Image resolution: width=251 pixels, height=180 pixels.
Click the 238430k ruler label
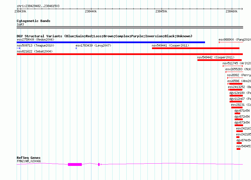click(20, 11)
